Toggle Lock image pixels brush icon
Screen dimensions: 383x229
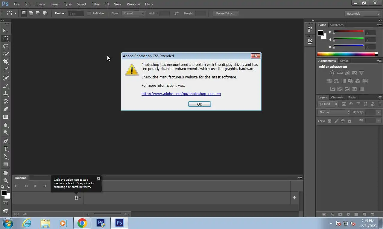pyautogui.click(x=336, y=121)
